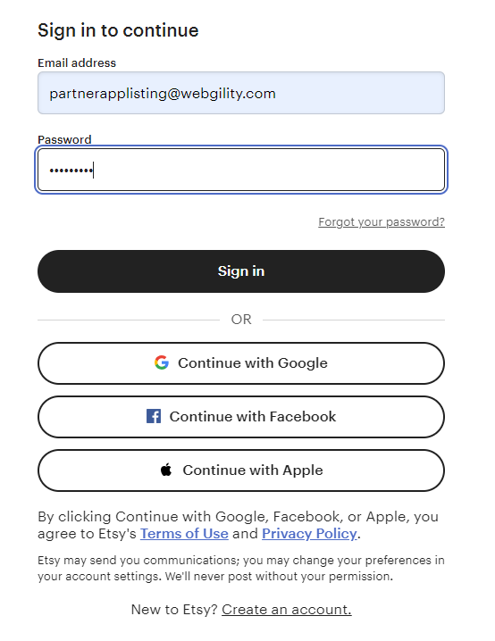Open the Terms of Use link
Image resolution: width=495 pixels, height=641 pixels.
tap(184, 534)
